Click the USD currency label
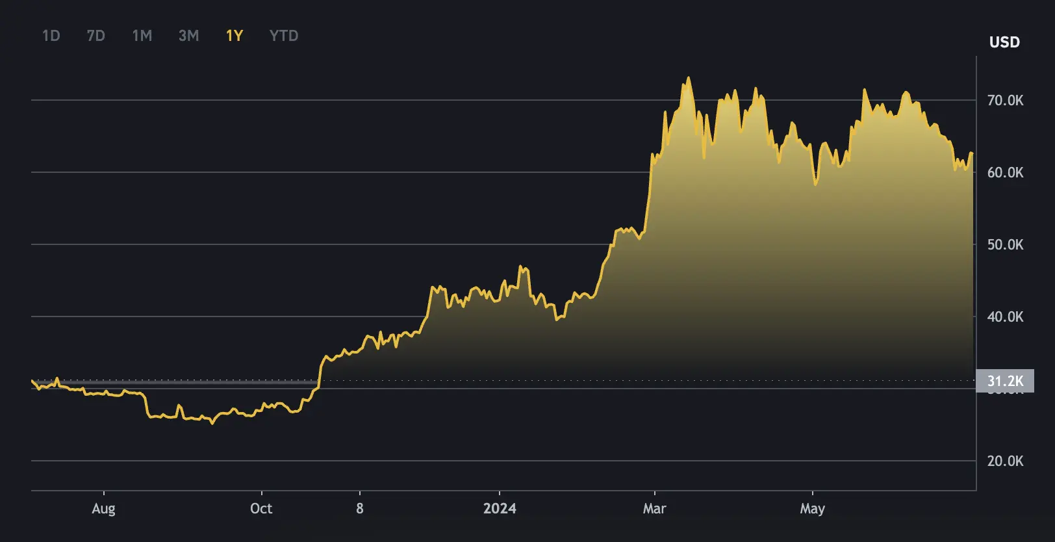The height and width of the screenshot is (542, 1055). (1004, 42)
